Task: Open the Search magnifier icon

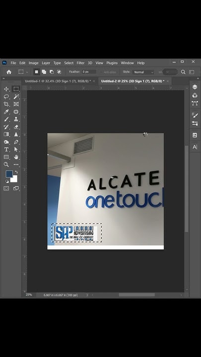Action: coord(183,72)
